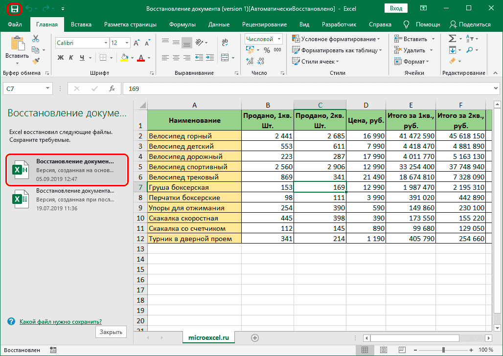Click the Закрыть button in recovery pane
This screenshot has height=356, width=503.
111,332
